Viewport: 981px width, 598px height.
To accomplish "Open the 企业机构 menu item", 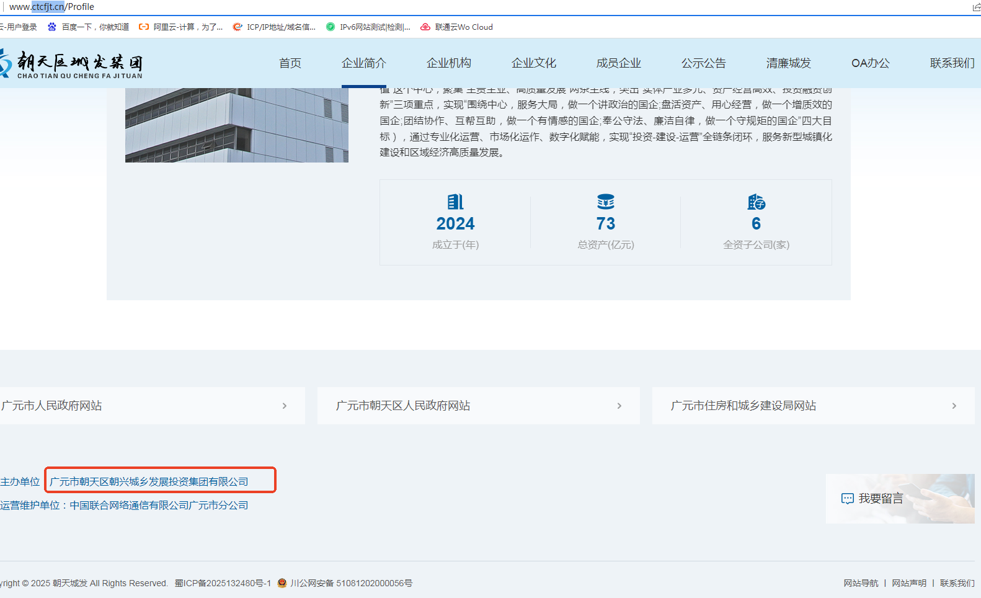I will 449,63.
